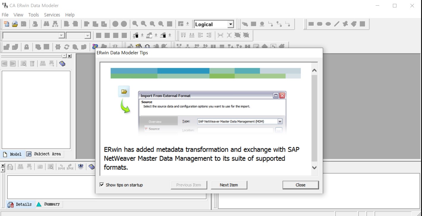Uncheck Show tips on startup checkbox

(102, 185)
